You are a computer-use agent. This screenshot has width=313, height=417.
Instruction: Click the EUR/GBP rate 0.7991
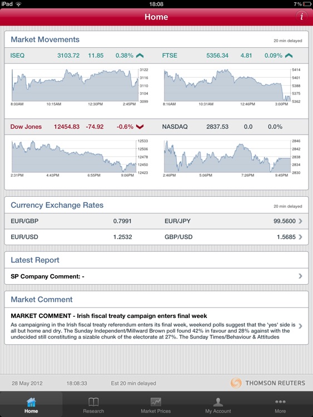[x=122, y=221]
